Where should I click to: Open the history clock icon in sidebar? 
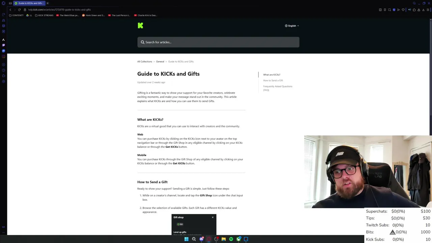[3, 70]
